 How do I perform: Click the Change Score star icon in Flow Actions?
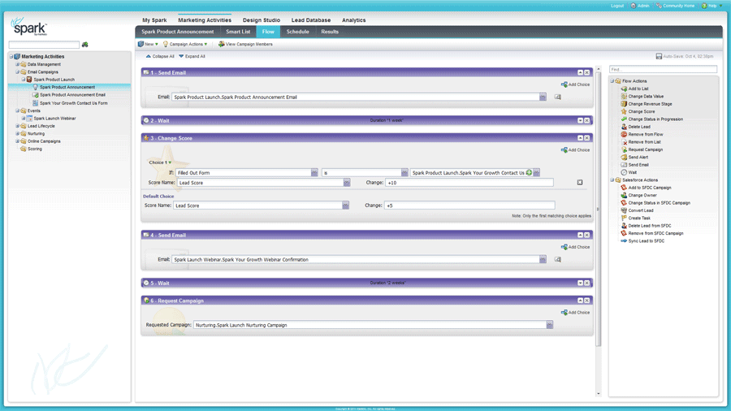pos(624,111)
